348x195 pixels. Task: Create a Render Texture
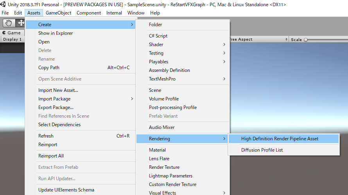[x=183, y=167]
